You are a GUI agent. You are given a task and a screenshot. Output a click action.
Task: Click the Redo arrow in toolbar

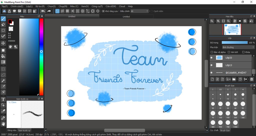tap(49, 11)
